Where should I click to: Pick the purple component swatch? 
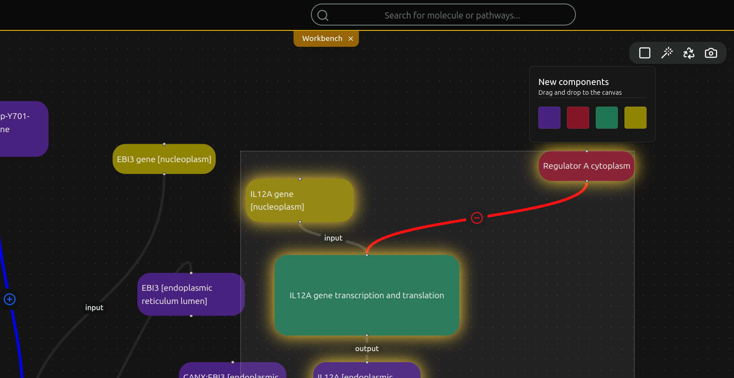coord(549,118)
